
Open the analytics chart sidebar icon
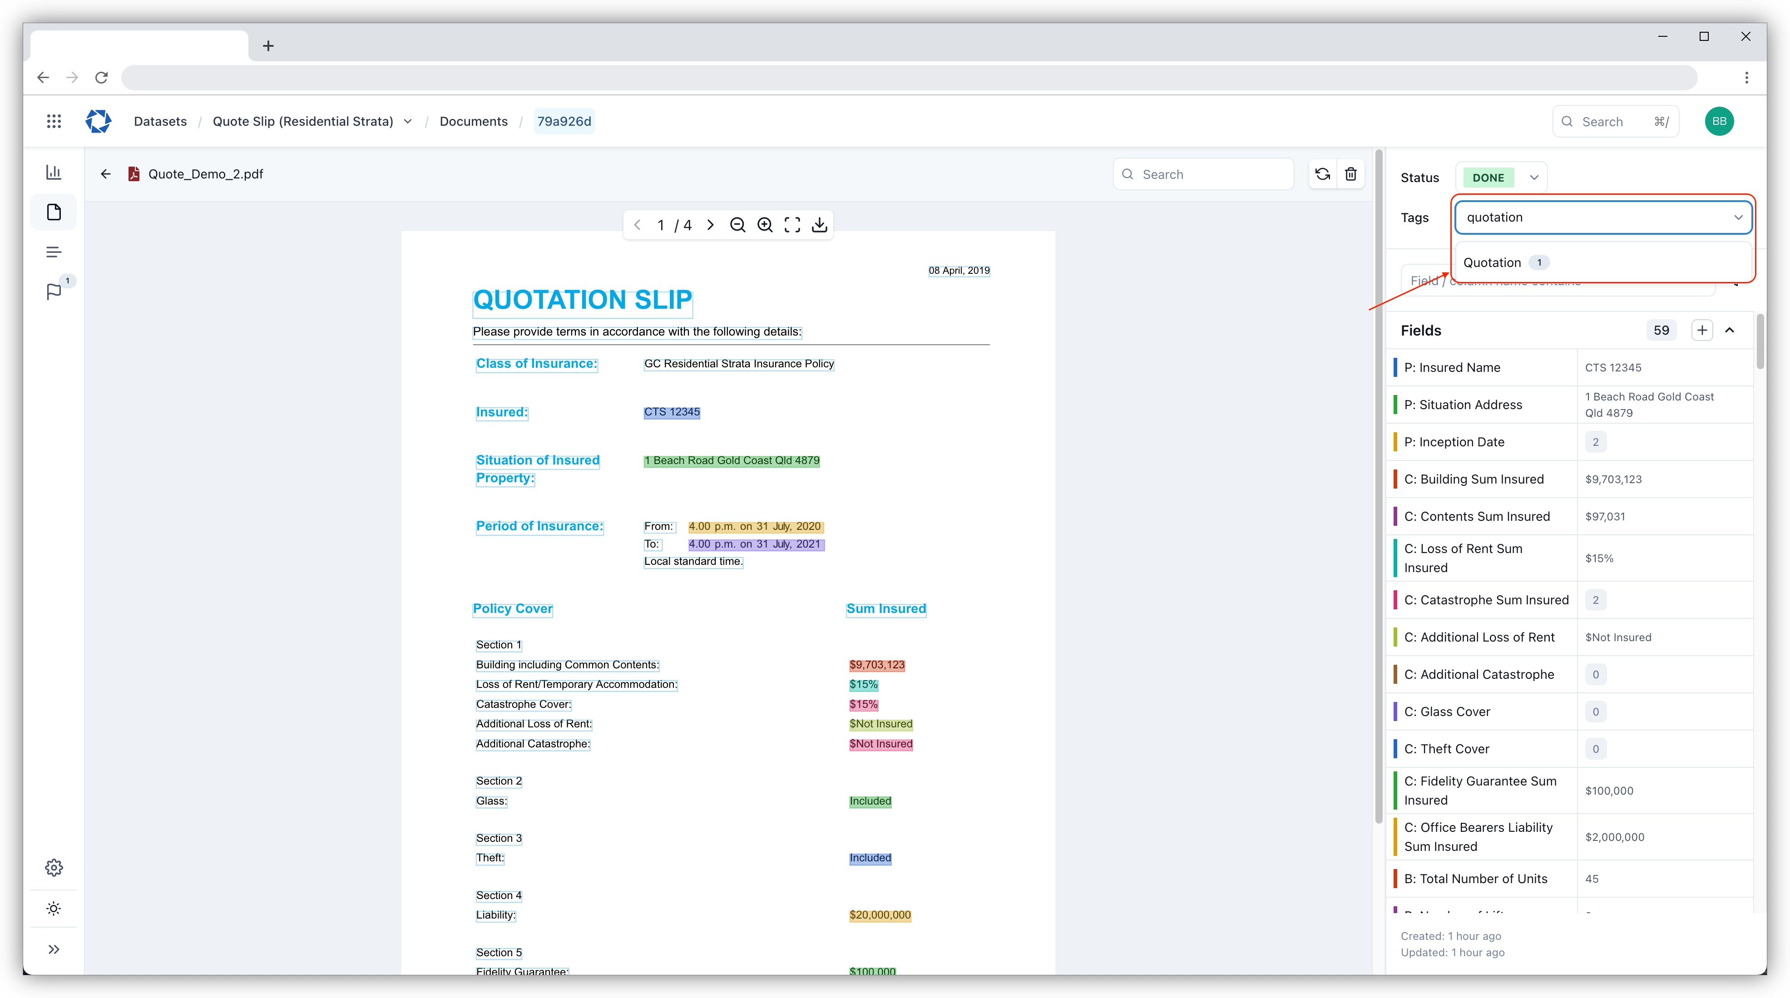[x=54, y=172]
